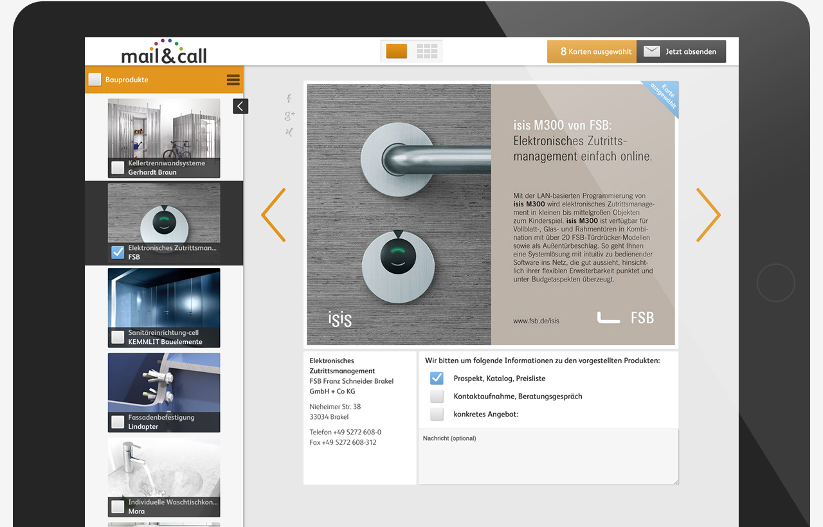This screenshot has height=527, width=823.
Task: Select the Kellertrennwandsysteme card checkbox
Action: (x=118, y=168)
